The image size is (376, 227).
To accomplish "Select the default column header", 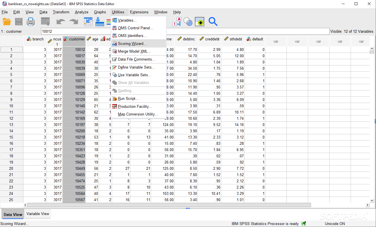I will [255, 41].
